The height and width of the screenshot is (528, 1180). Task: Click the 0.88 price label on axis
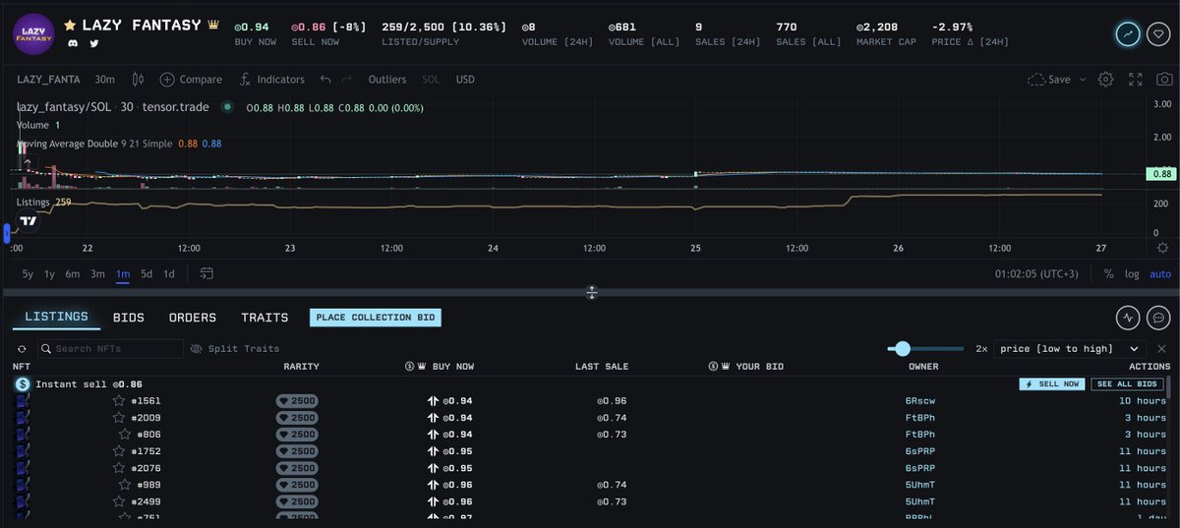point(1160,174)
